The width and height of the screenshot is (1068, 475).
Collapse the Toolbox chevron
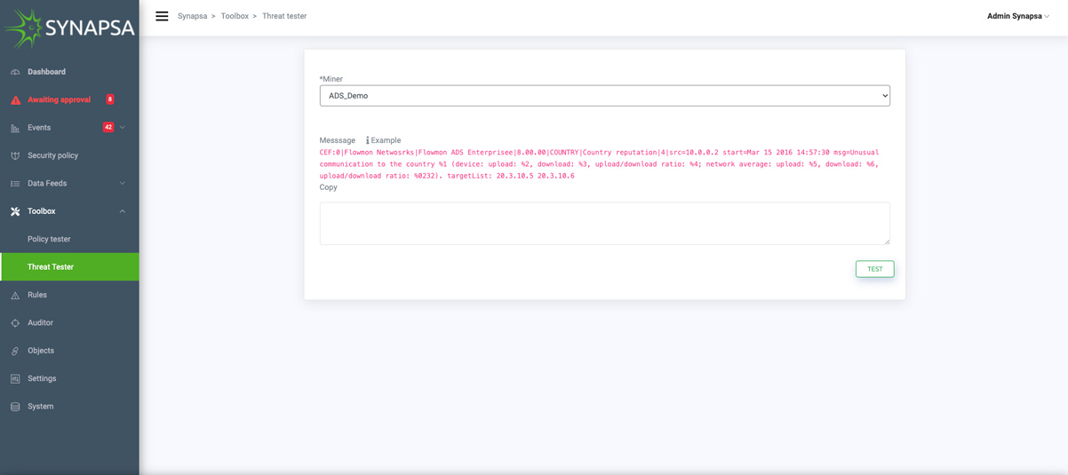[123, 211]
